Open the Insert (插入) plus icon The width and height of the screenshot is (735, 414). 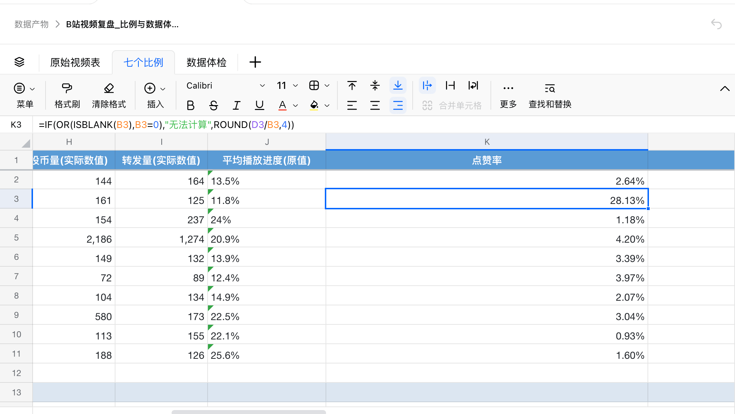[150, 88]
